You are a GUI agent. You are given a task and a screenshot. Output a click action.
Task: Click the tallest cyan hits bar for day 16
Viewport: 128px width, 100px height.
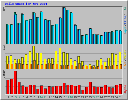click(64, 26)
